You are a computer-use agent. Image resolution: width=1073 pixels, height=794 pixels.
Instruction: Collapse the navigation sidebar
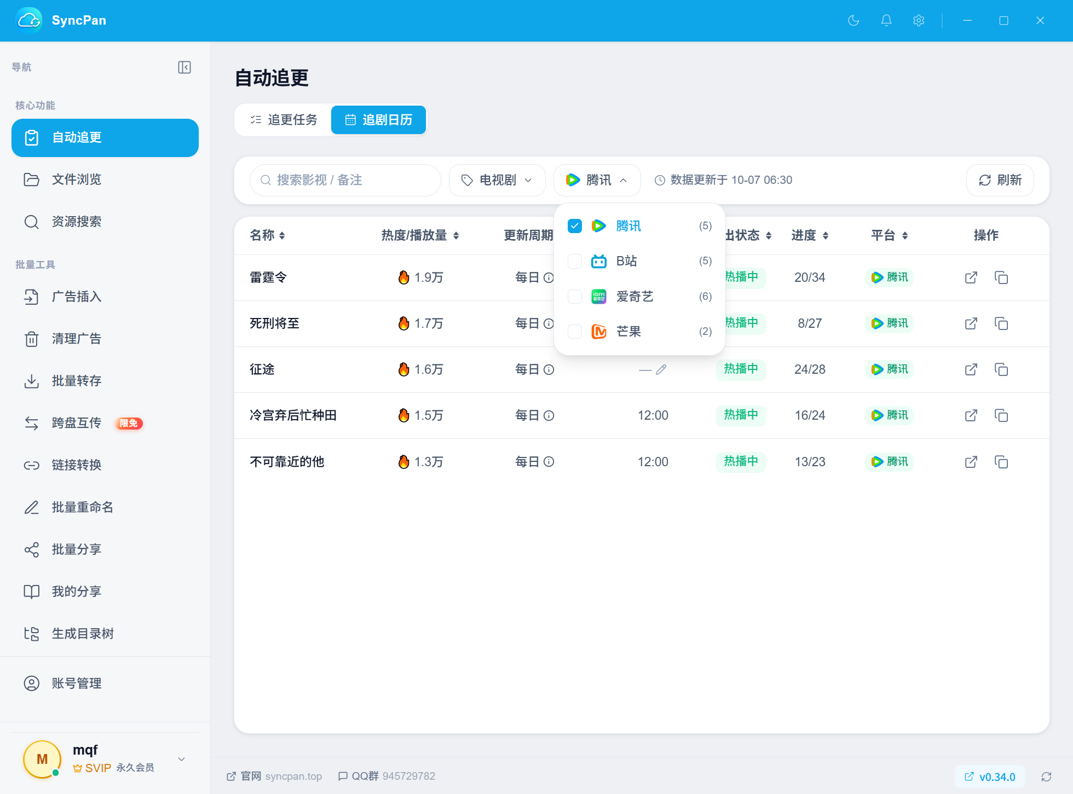point(184,67)
